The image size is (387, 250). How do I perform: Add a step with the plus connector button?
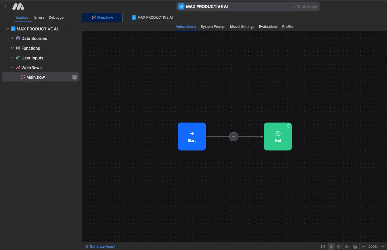click(x=234, y=137)
